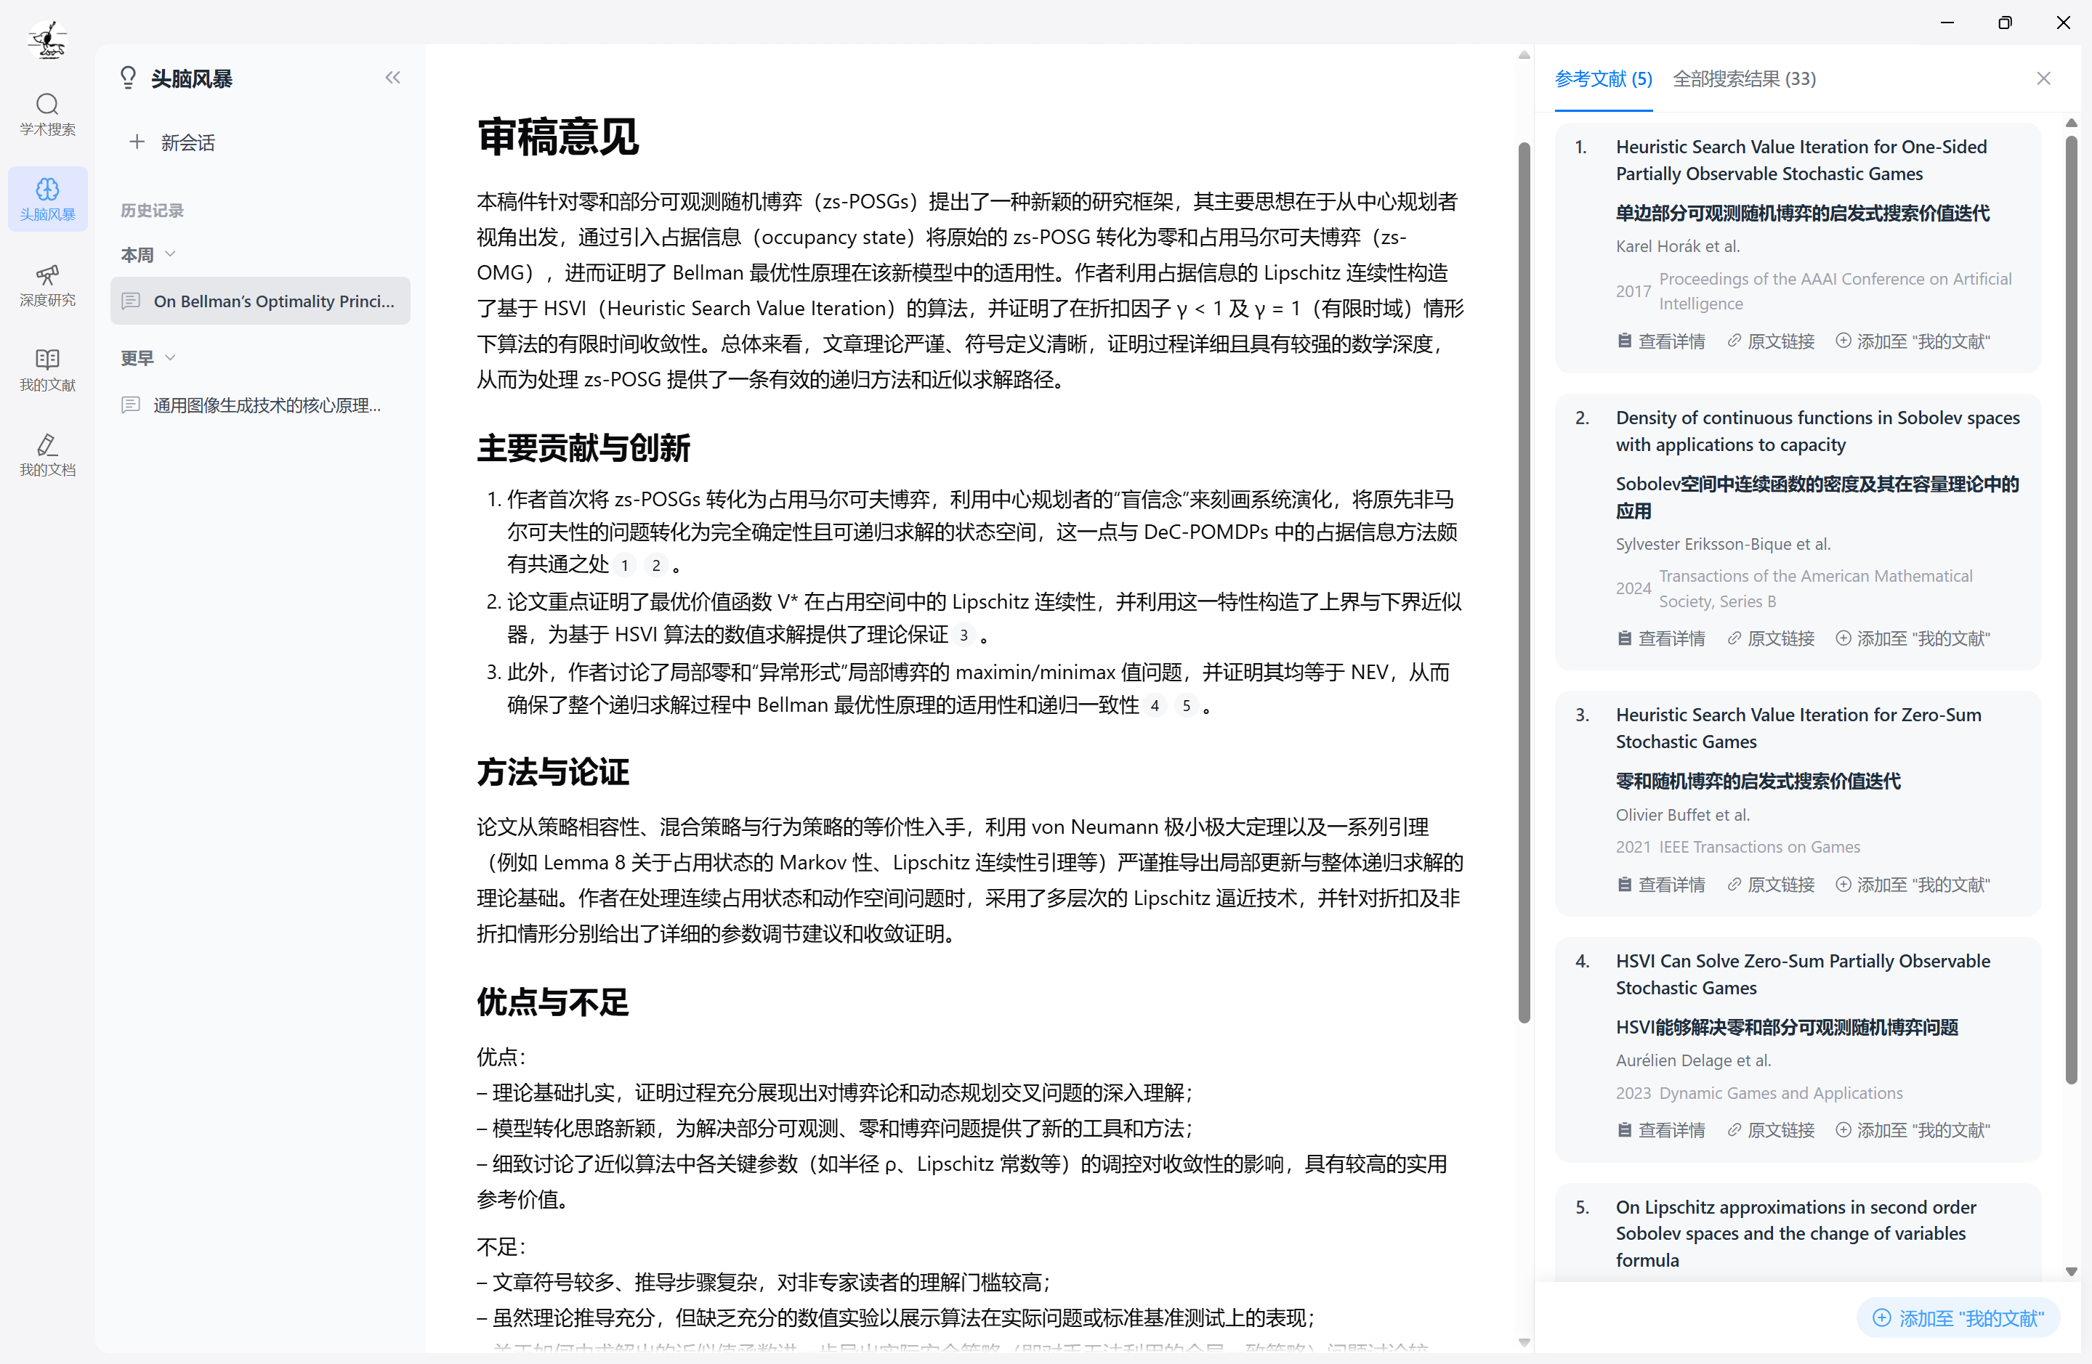Switch to 全部搜索结果 (33) tab
This screenshot has height=1364, width=2092.
tap(1743, 79)
